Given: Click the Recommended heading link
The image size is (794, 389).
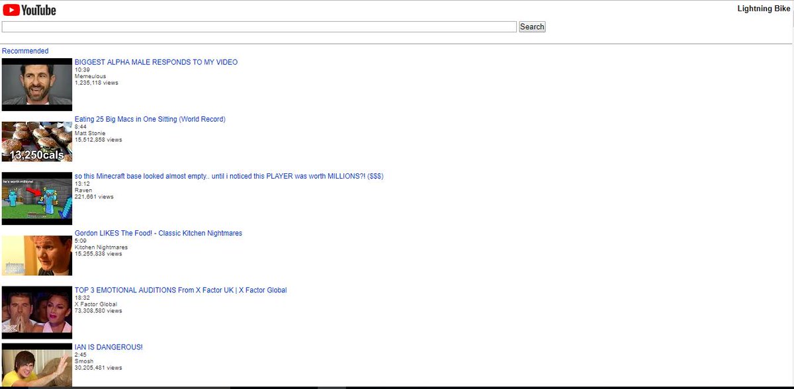Looking at the screenshot, I should [x=25, y=51].
